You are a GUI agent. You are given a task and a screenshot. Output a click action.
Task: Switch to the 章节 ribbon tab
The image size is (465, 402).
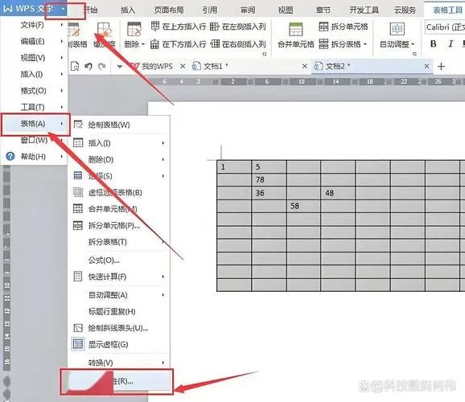[x=323, y=10]
